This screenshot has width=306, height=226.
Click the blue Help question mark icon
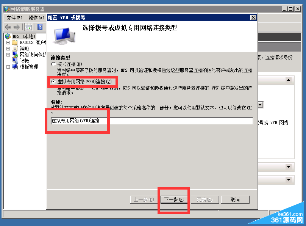(40, 27)
